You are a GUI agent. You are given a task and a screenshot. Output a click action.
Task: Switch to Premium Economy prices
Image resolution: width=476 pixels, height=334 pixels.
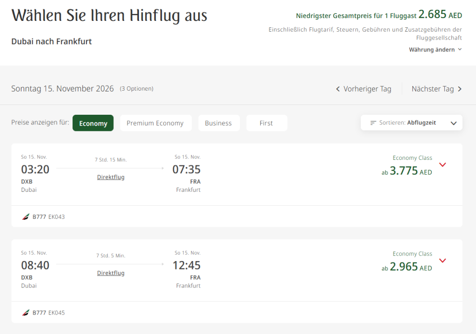(x=156, y=123)
